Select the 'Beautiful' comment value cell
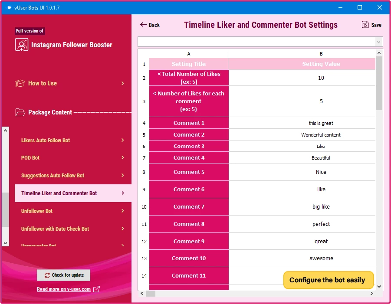The image size is (391, 304). click(302, 158)
